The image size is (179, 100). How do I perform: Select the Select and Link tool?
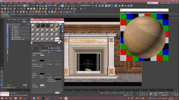click(x=9, y=6)
